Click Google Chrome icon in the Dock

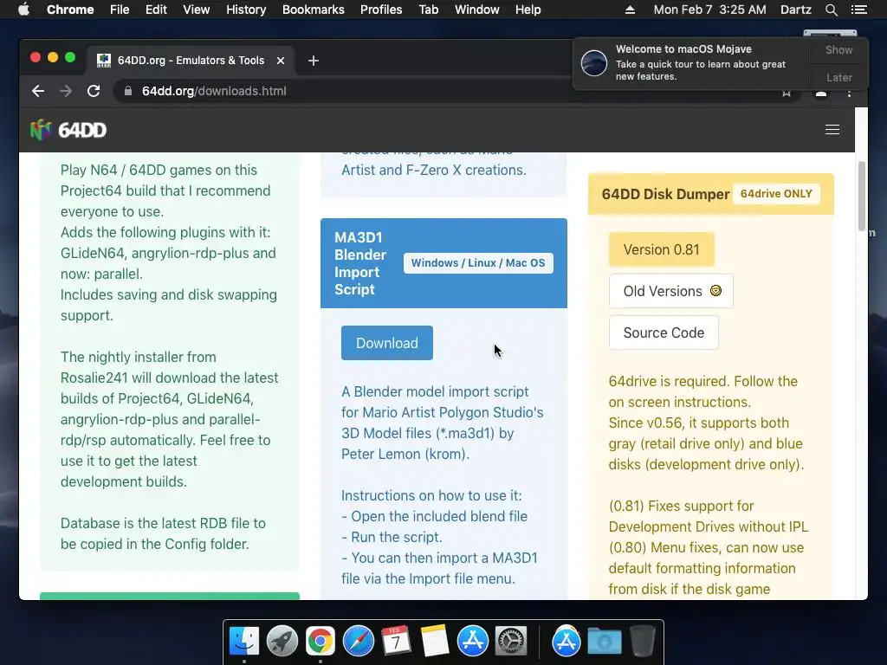(x=320, y=642)
